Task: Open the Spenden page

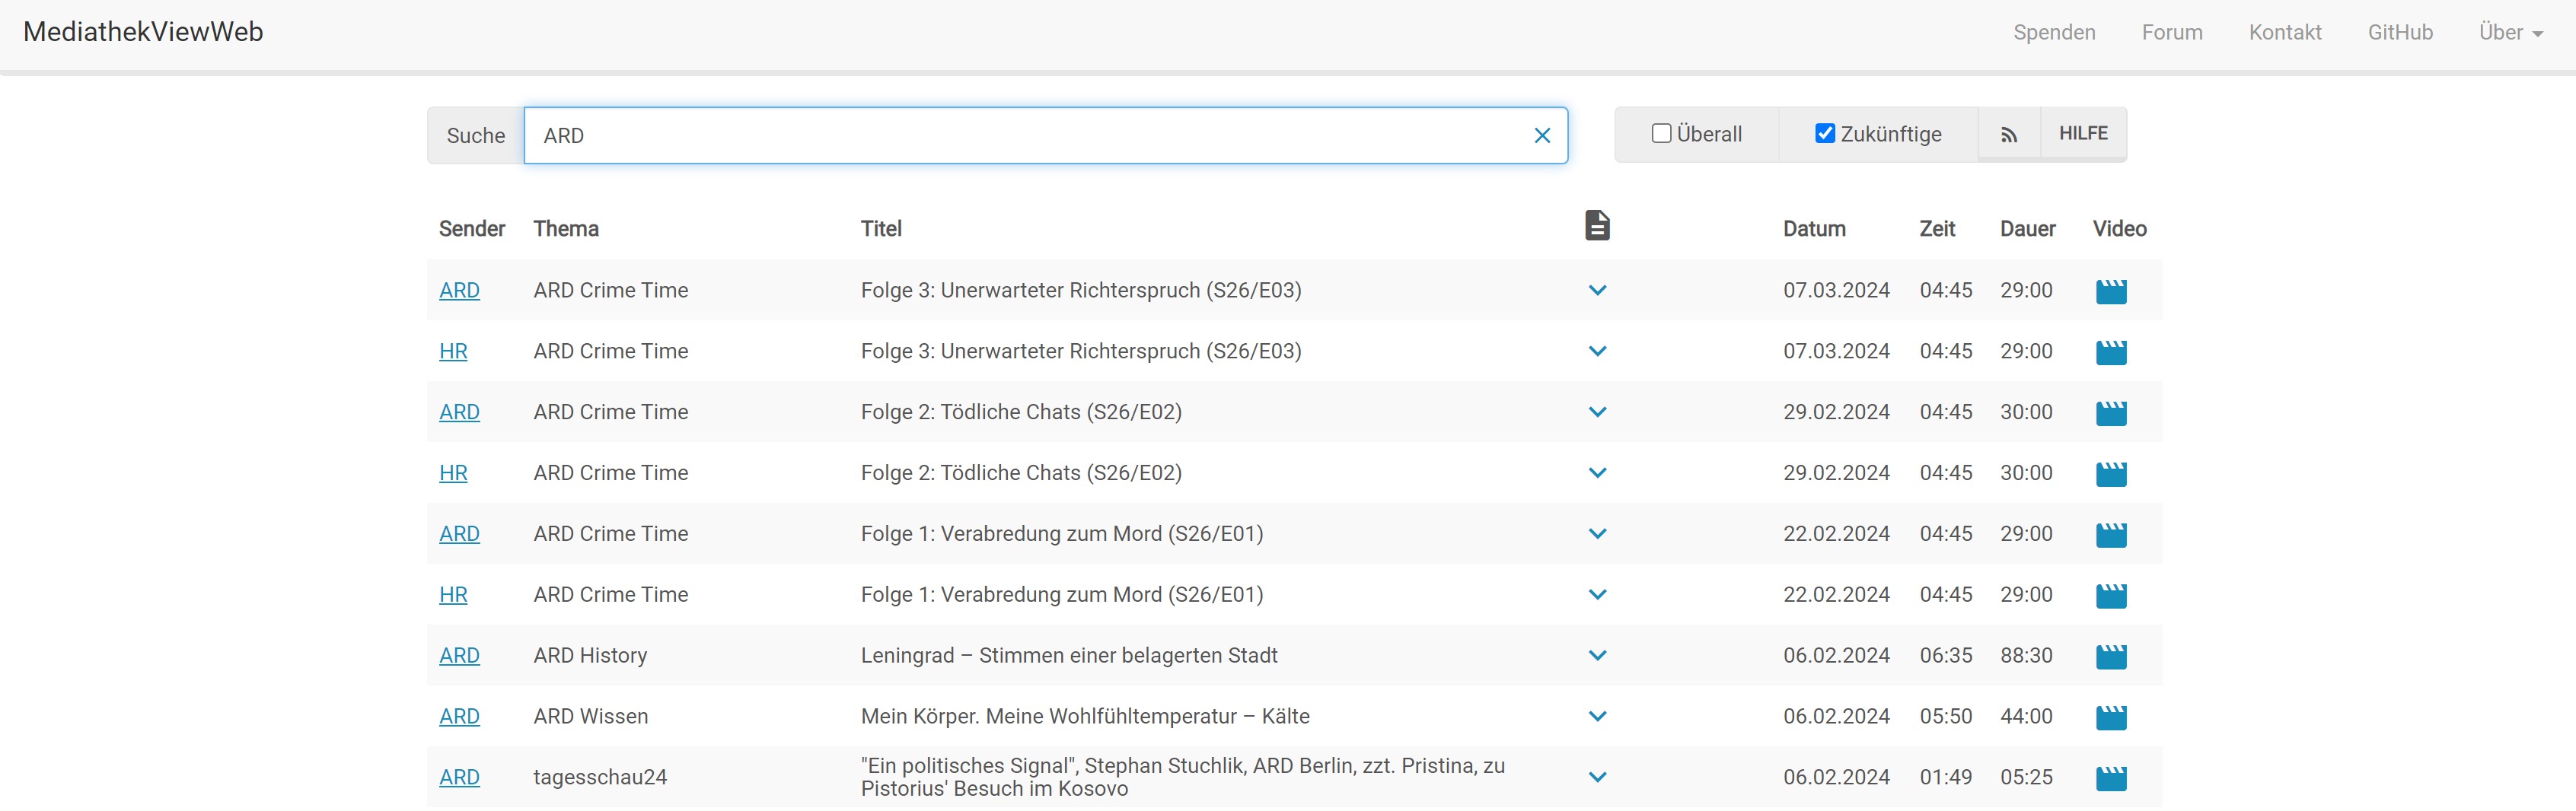Action: click(x=2054, y=33)
